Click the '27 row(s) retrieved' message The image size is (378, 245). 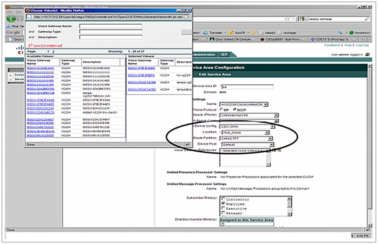click(45, 46)
